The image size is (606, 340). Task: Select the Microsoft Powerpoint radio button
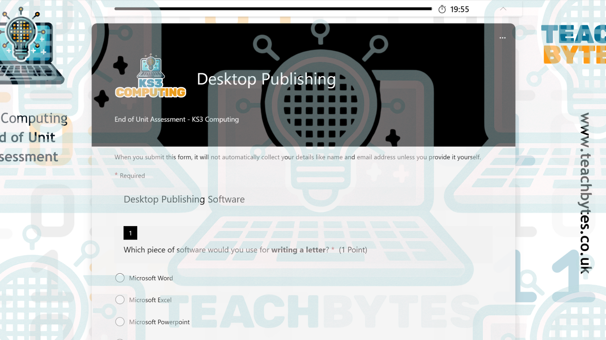click(120, 322)
